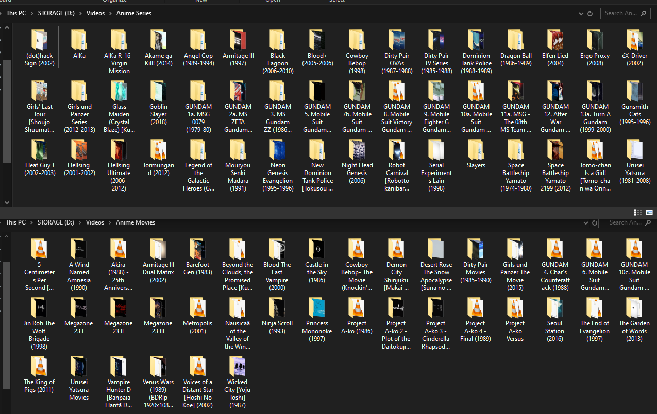
Task: Select the Project A-ko Versus folder
Action: click(x=515, y=319)
